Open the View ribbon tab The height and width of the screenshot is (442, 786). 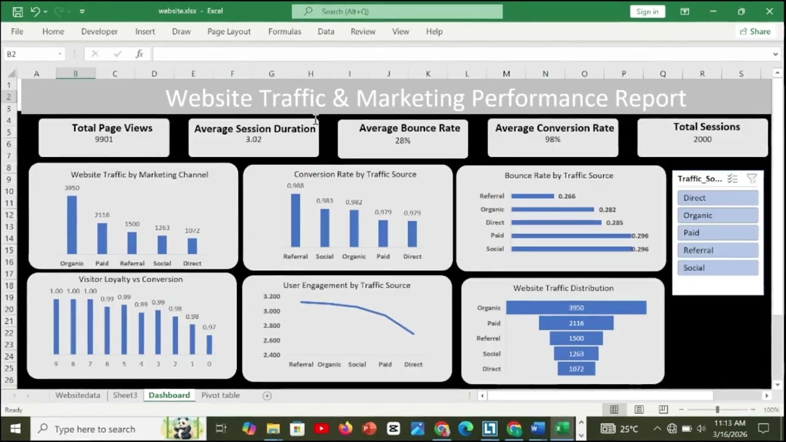(x=400, y=31)
